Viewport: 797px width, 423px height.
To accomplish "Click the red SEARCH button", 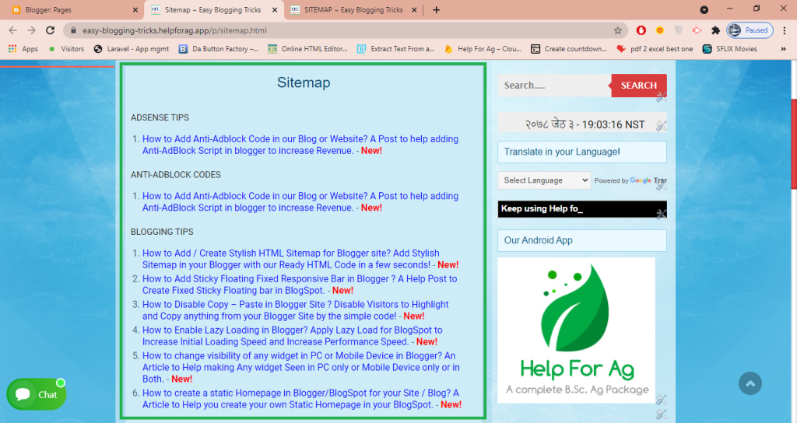I will click(639, 86).
